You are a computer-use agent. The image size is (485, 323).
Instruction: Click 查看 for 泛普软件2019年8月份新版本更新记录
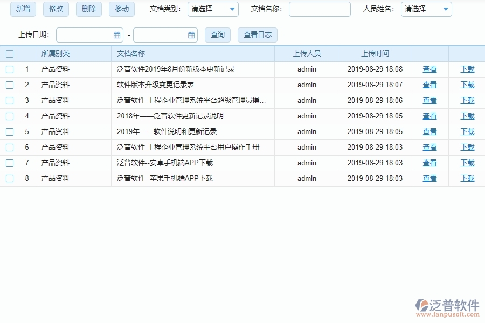click(429, 69)
